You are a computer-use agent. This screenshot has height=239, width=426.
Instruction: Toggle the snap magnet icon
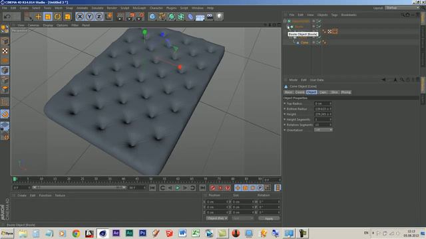(x=5, y=114)
